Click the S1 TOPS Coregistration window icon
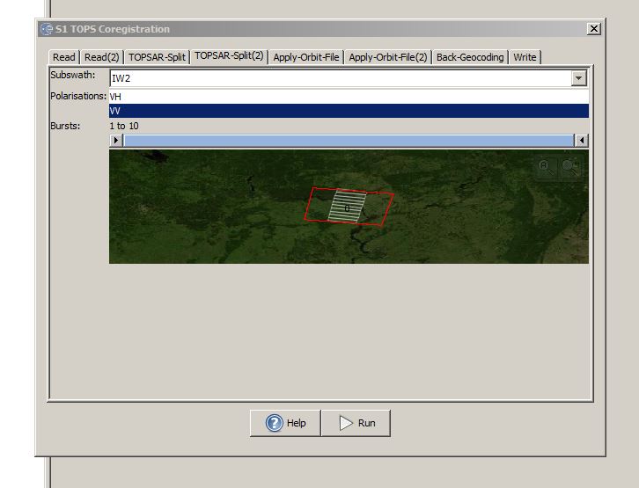 point(47,29)
